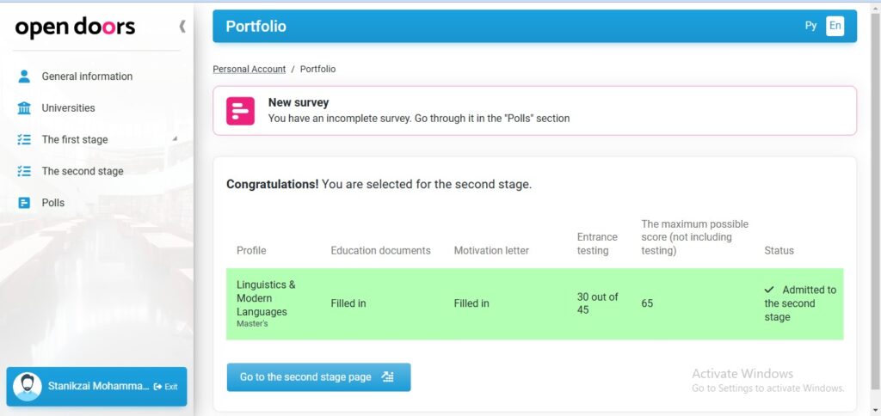
Task: Click the Polls sidebar icon
Action: point(24,203)
